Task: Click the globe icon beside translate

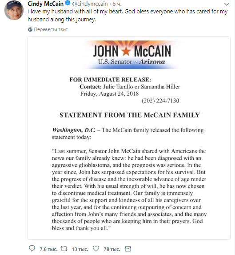Action: pos(30,29)
